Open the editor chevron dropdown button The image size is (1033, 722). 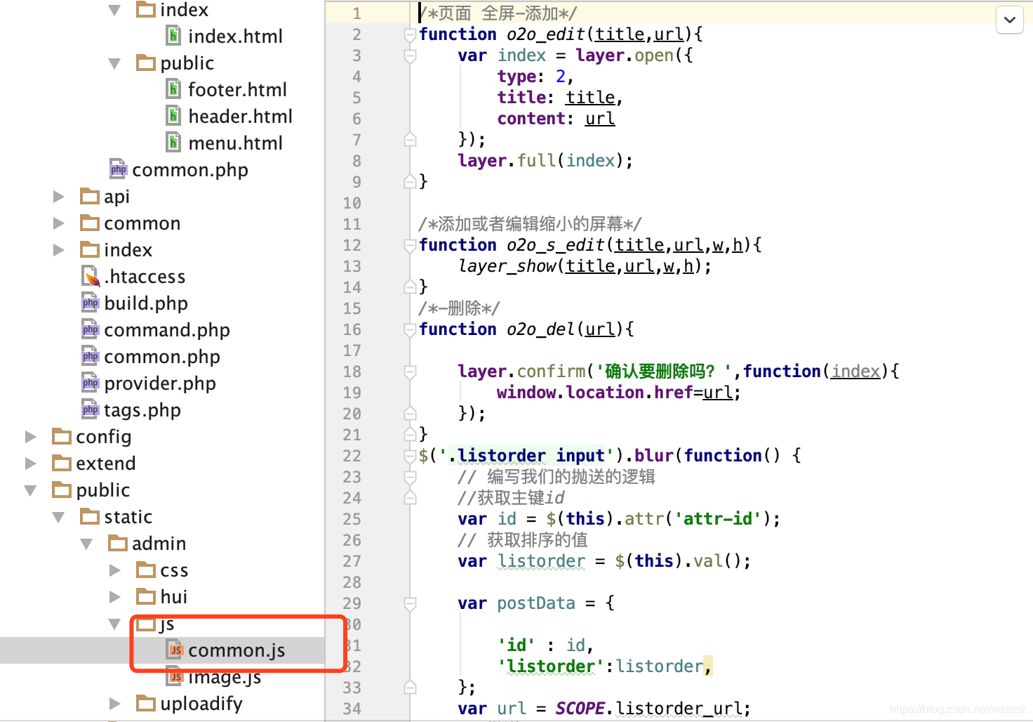[x=1009, y=20]
